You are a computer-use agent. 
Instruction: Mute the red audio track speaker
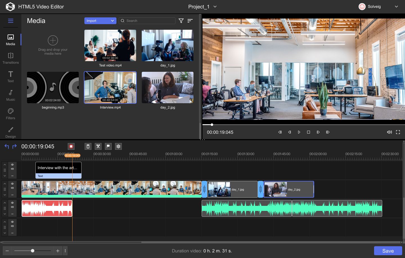pos(12,207)
